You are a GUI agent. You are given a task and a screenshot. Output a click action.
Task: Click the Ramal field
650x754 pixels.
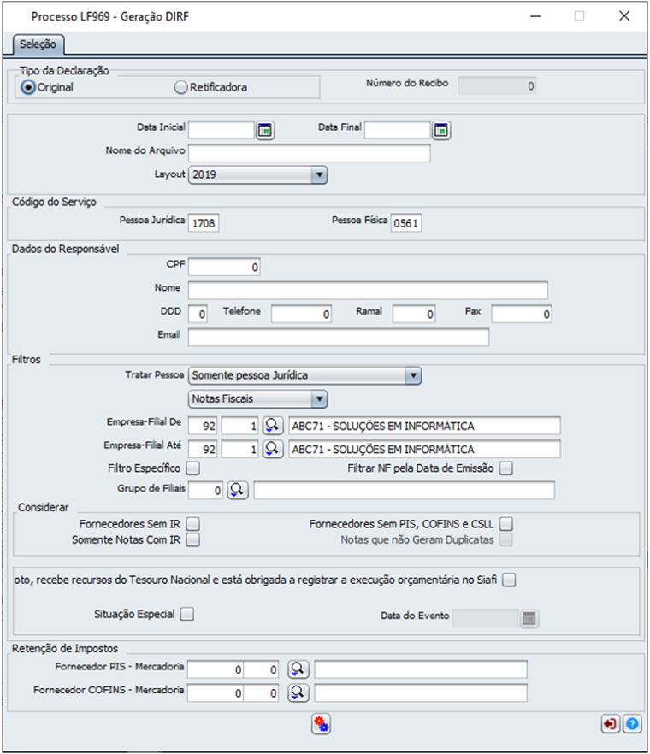414,315
